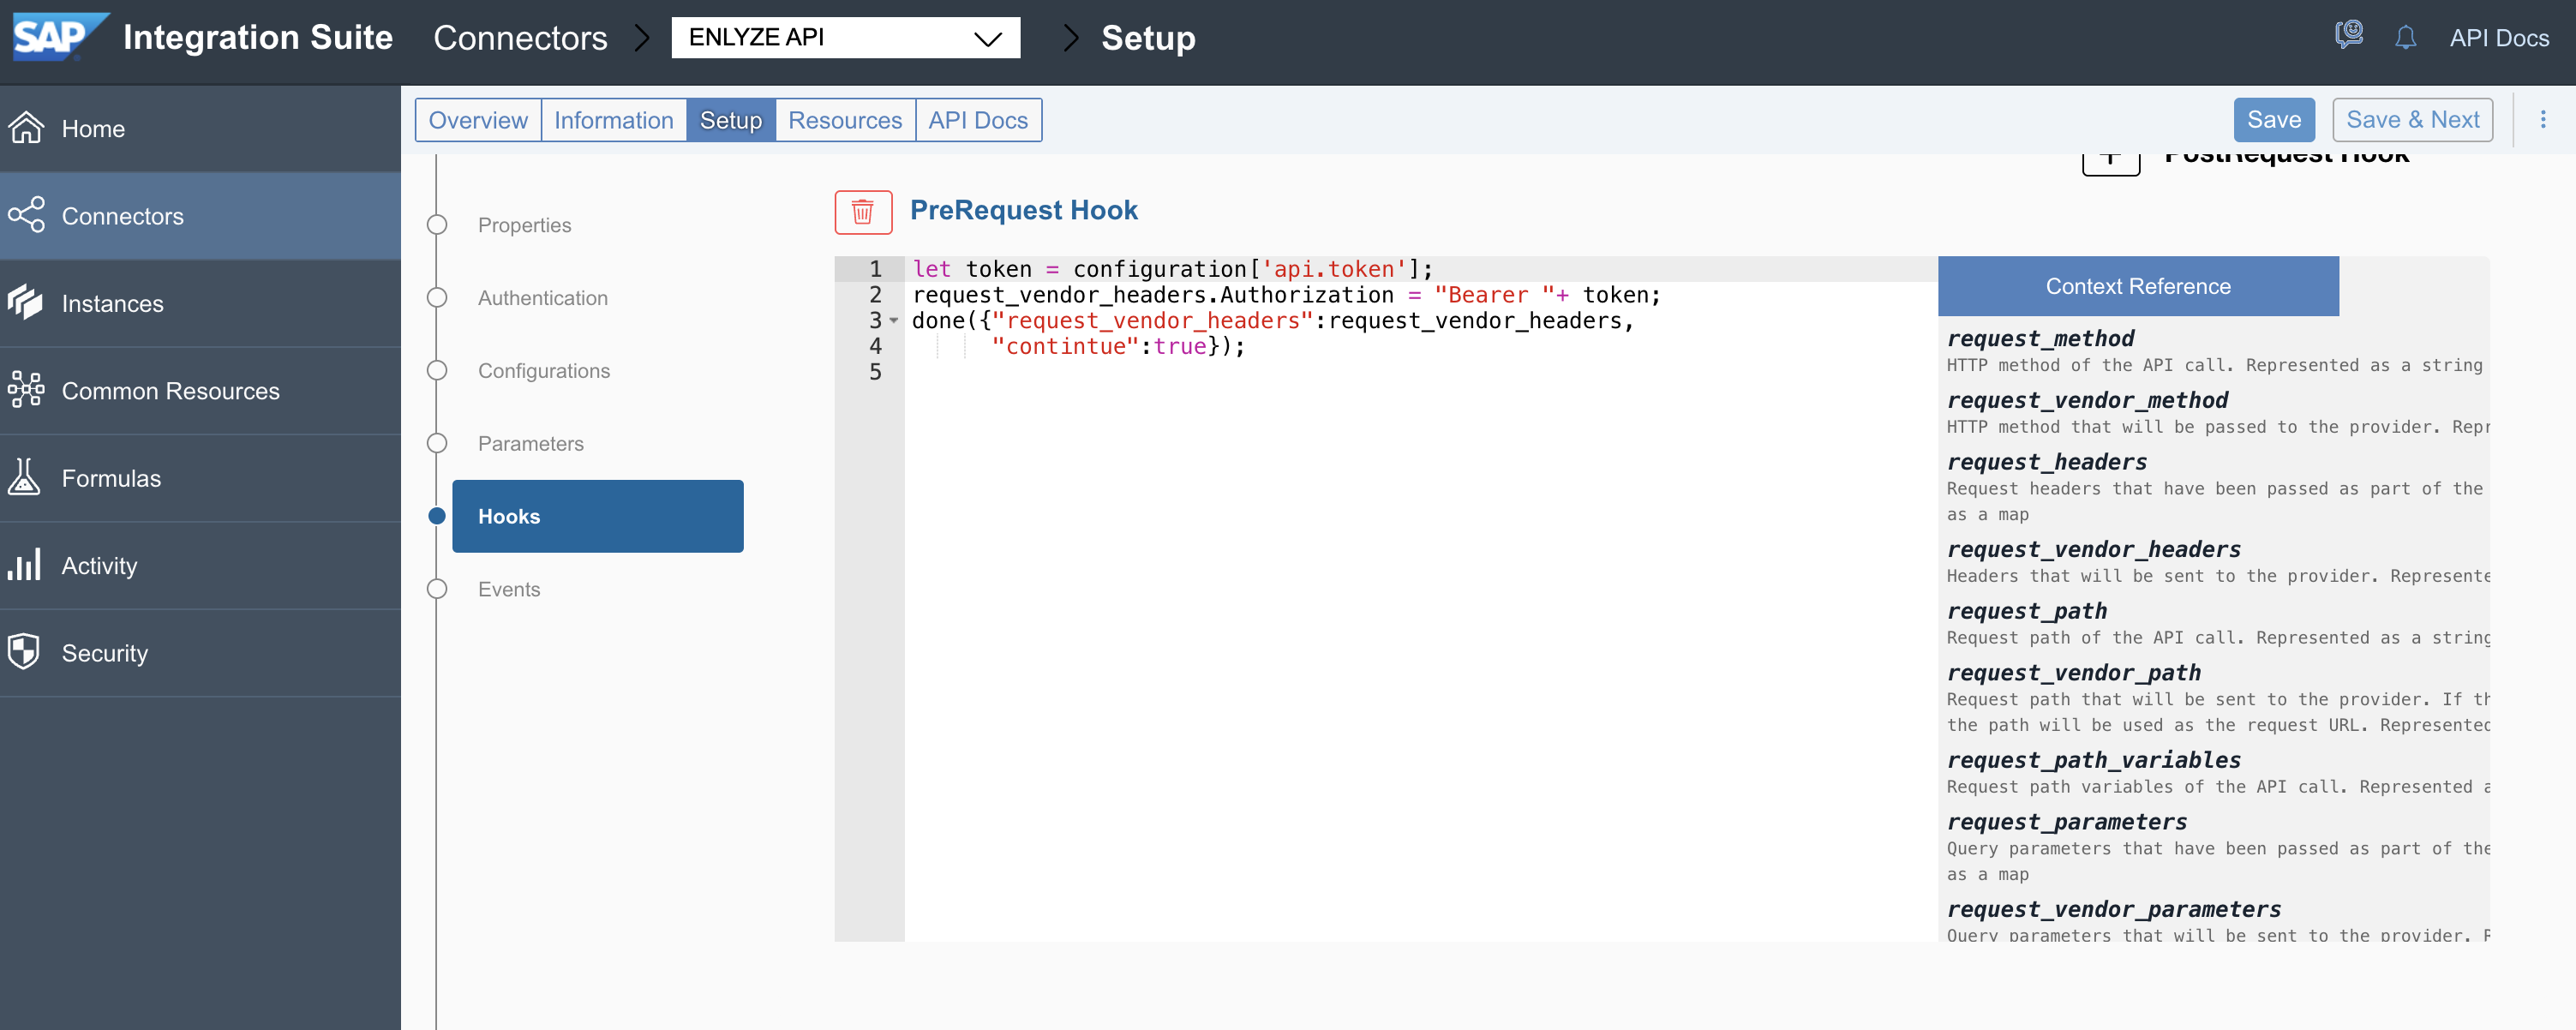
Task: Click the Instances label in the sidebar
Action: pyautogui.click(x=113, y=303)
